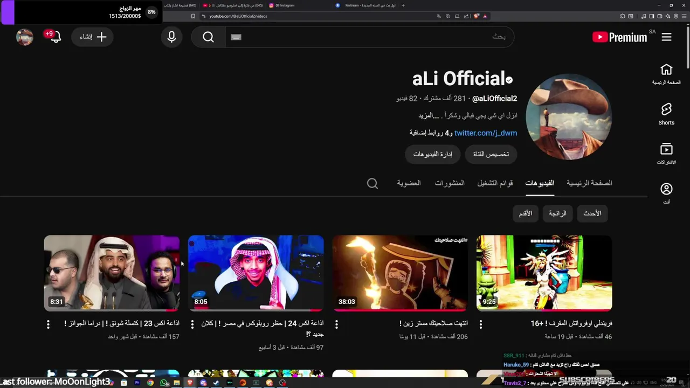Open the burning poster thumbnail 38:03
Screen dimensions: 690x388
tap(400, 273)
